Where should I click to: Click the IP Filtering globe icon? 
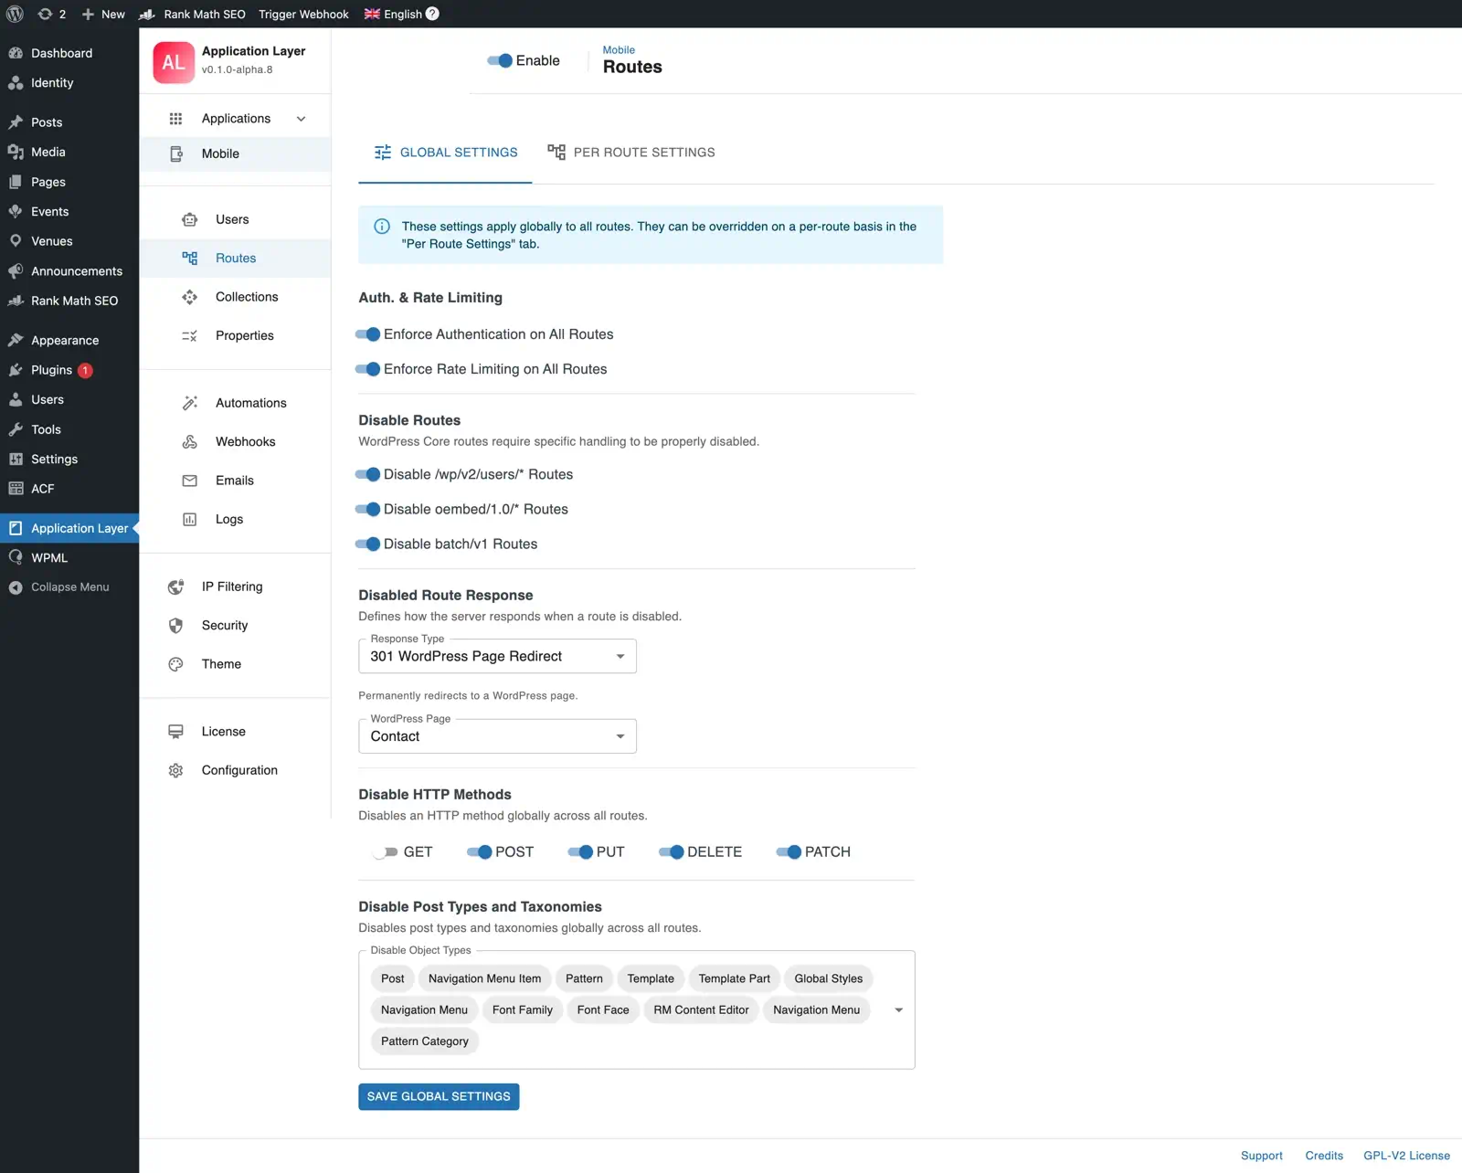point(175,586)
